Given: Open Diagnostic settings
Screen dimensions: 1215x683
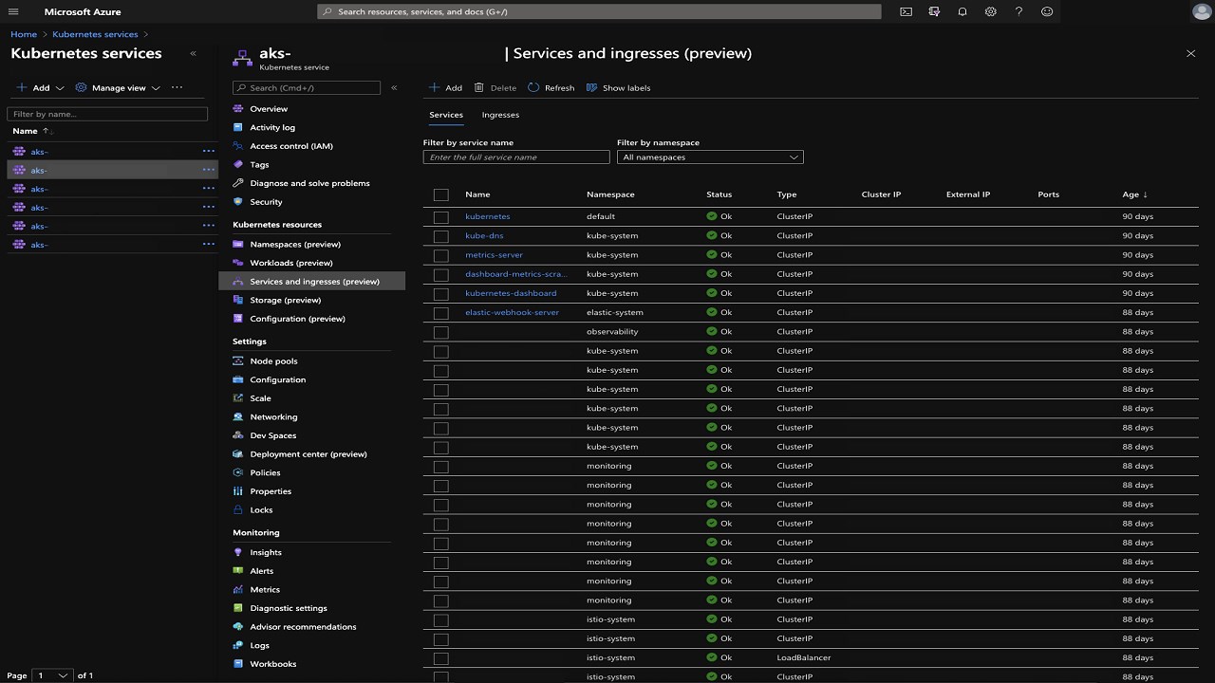Looking at the screenshot, I should [x=289, y=608].
